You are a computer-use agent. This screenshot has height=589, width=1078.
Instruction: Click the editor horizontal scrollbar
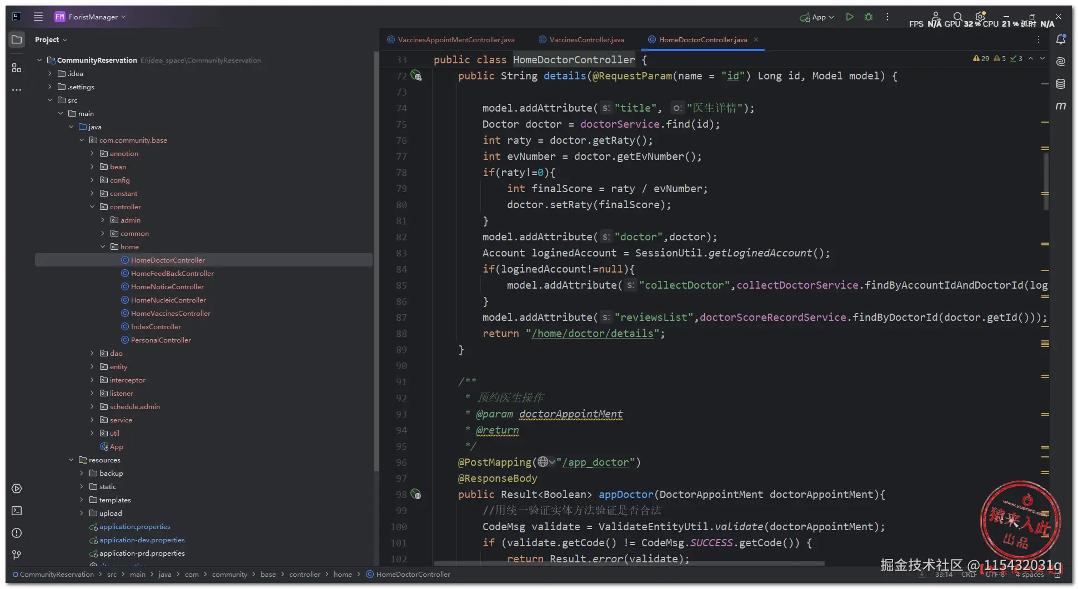tap(629, 563)
